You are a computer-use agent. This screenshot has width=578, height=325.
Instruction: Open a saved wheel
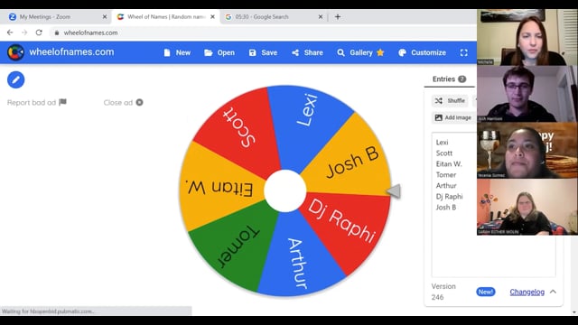[x=219, y=52]
